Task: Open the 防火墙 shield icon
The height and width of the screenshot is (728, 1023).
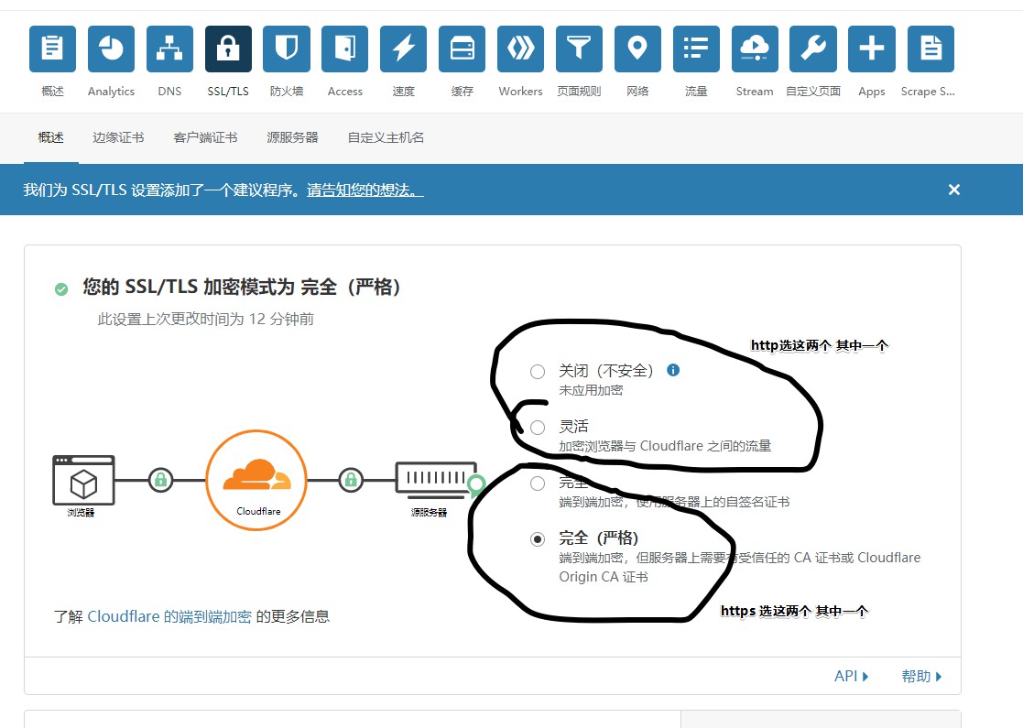Action: (x=287, y=49)
